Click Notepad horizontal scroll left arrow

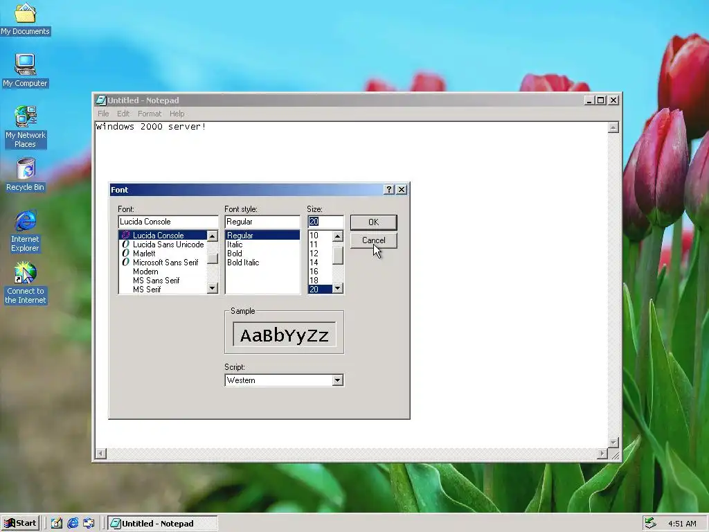pyautogui.click(x=101, y=453)
